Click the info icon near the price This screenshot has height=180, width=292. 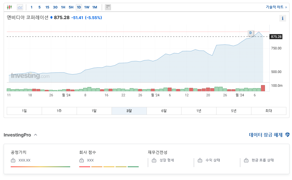coord(283,18)
